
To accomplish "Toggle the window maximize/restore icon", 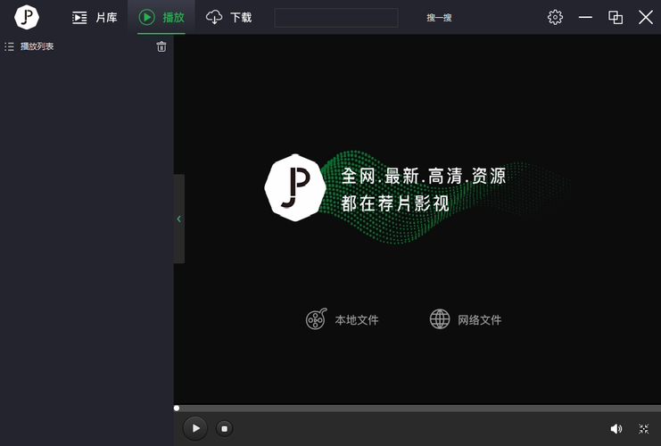I will click(x=616, y=17).
